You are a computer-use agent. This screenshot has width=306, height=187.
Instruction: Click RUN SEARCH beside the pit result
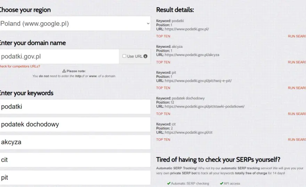(297, 88)
